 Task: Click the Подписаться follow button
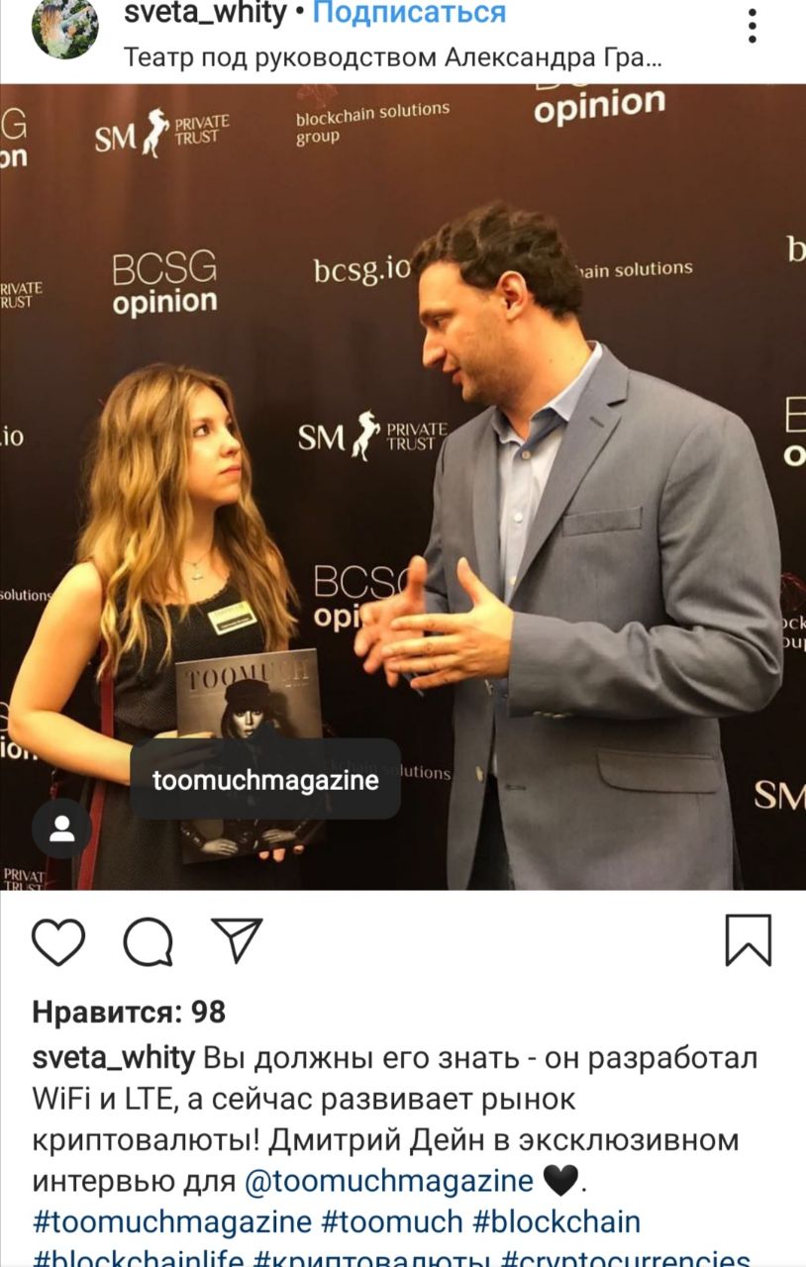click(409, 14)
